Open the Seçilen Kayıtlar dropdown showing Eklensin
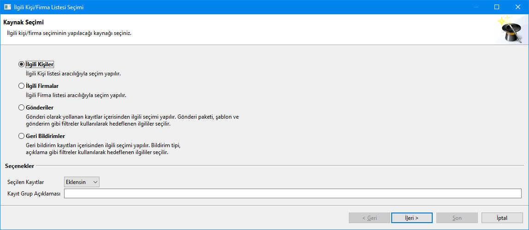Viewport: 529px width, 230px height. pos(82,182)
